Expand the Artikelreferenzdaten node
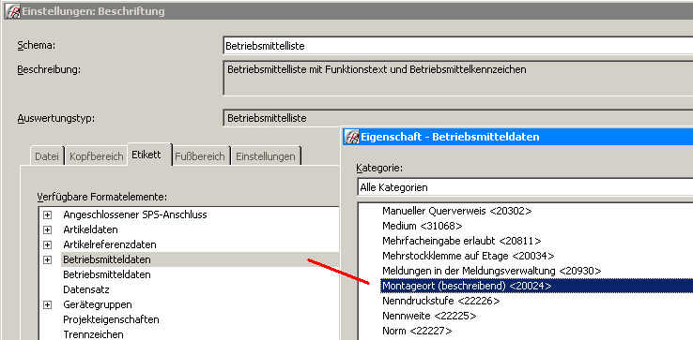The image size is (693, 340). coord(47,244)
